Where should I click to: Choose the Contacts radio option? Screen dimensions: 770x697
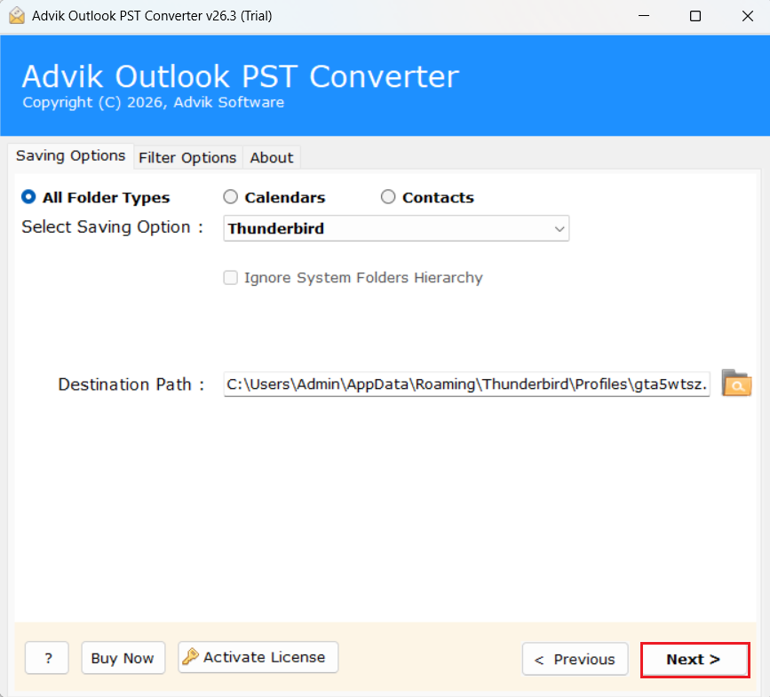click(388, 197)
